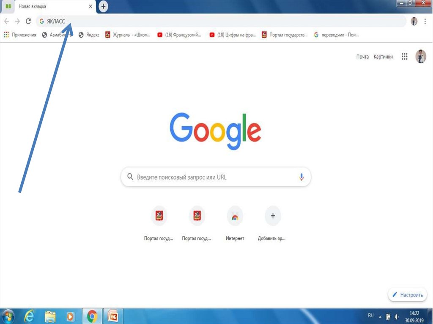Open the Портал государств... bookmark
The image size is (433, 324).
tap(285, 35)
